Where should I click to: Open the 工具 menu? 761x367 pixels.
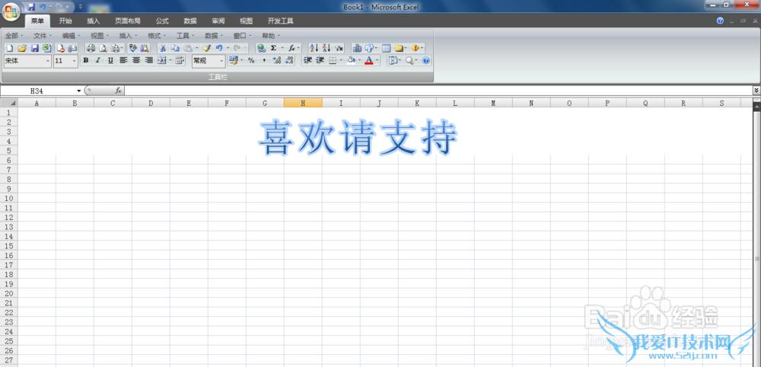(x=186, y=36)
